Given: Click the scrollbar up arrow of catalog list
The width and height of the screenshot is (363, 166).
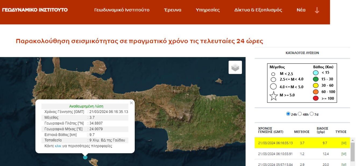Looking at the screenshot, I should tap(353, 140).
